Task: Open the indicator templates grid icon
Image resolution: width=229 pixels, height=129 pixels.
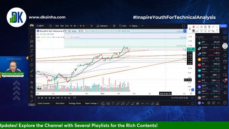Action: (114, 26)
